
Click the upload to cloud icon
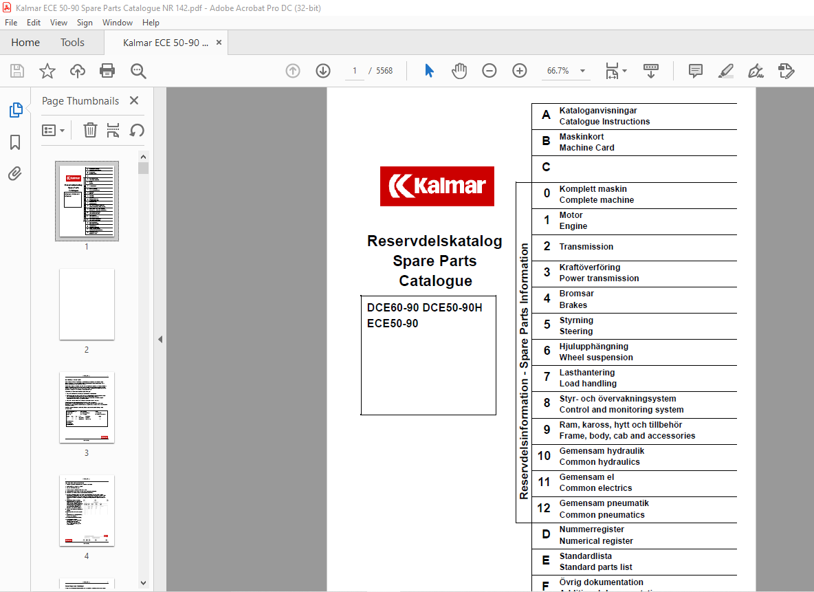click(x=78, y=71)
